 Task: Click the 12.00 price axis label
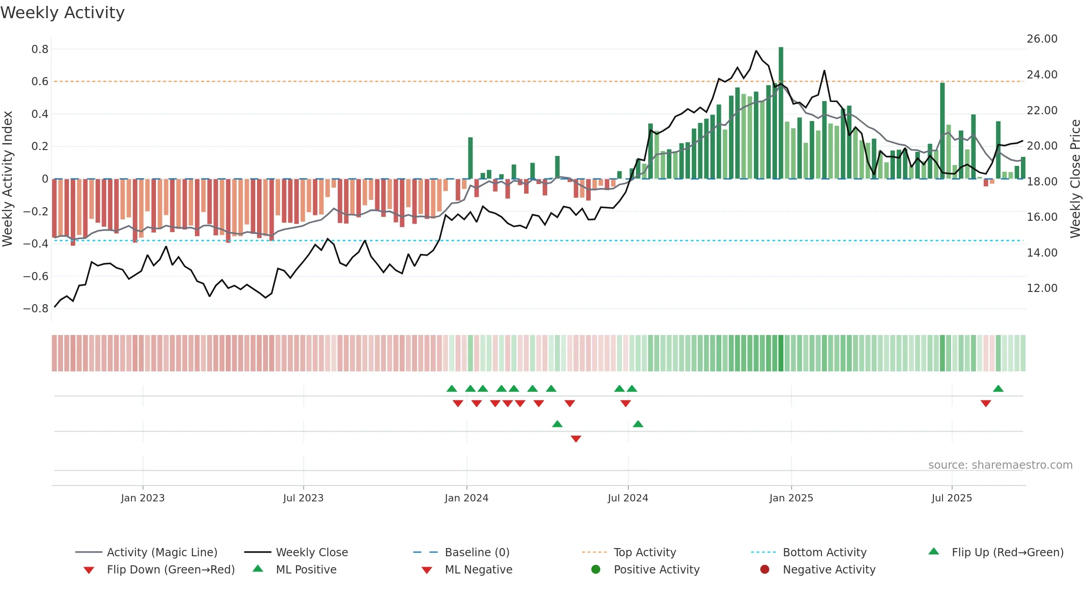point(1042,288)
